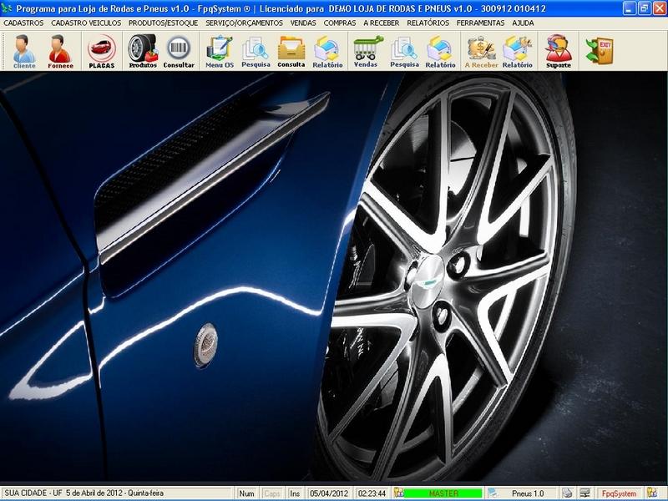Open the Suporte help agent icon

[559, 51]
